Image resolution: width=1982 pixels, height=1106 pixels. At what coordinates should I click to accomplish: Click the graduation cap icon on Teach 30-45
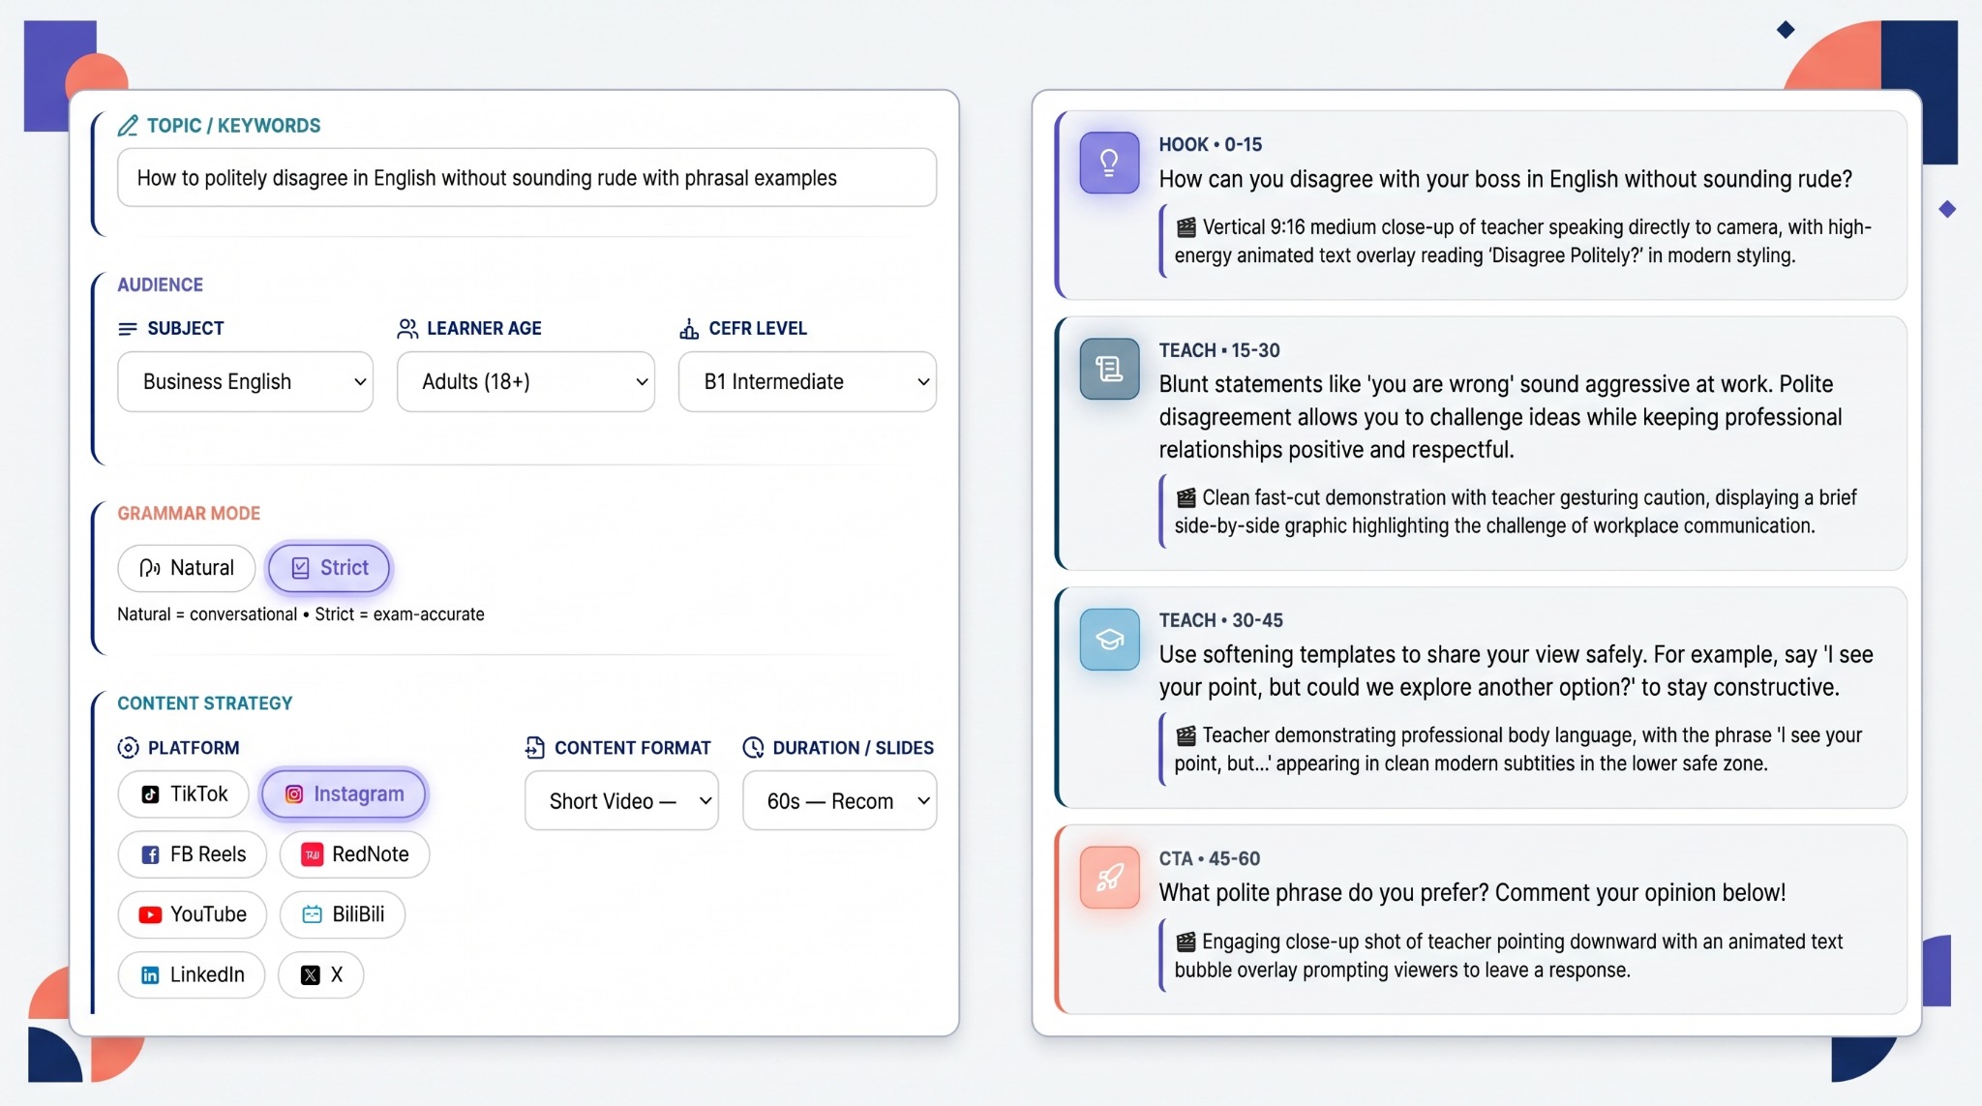[x=1110, y=639]
